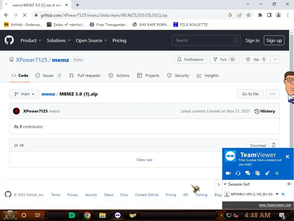Close the TeamViewer panel
Screen dimensions: 294x221
287,156
